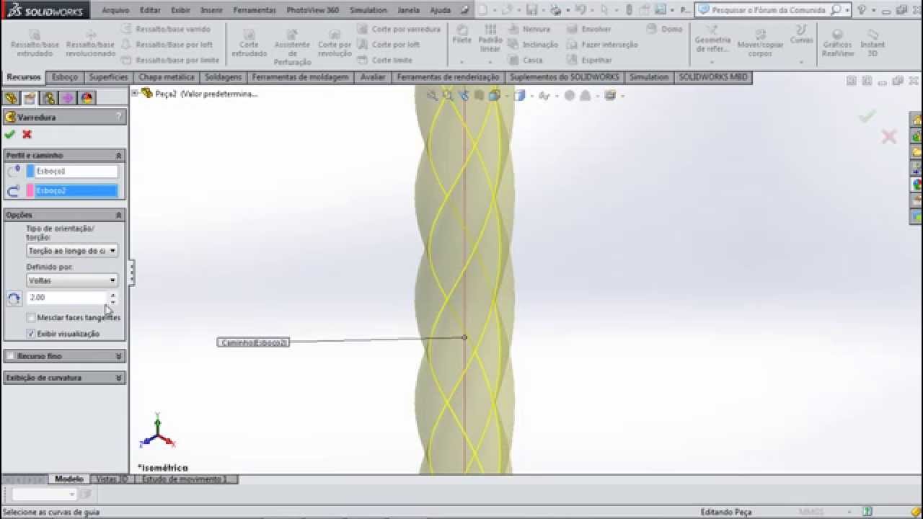Collapse the Opções section
The width and height of the screenshot is (923, 519).
118,216
